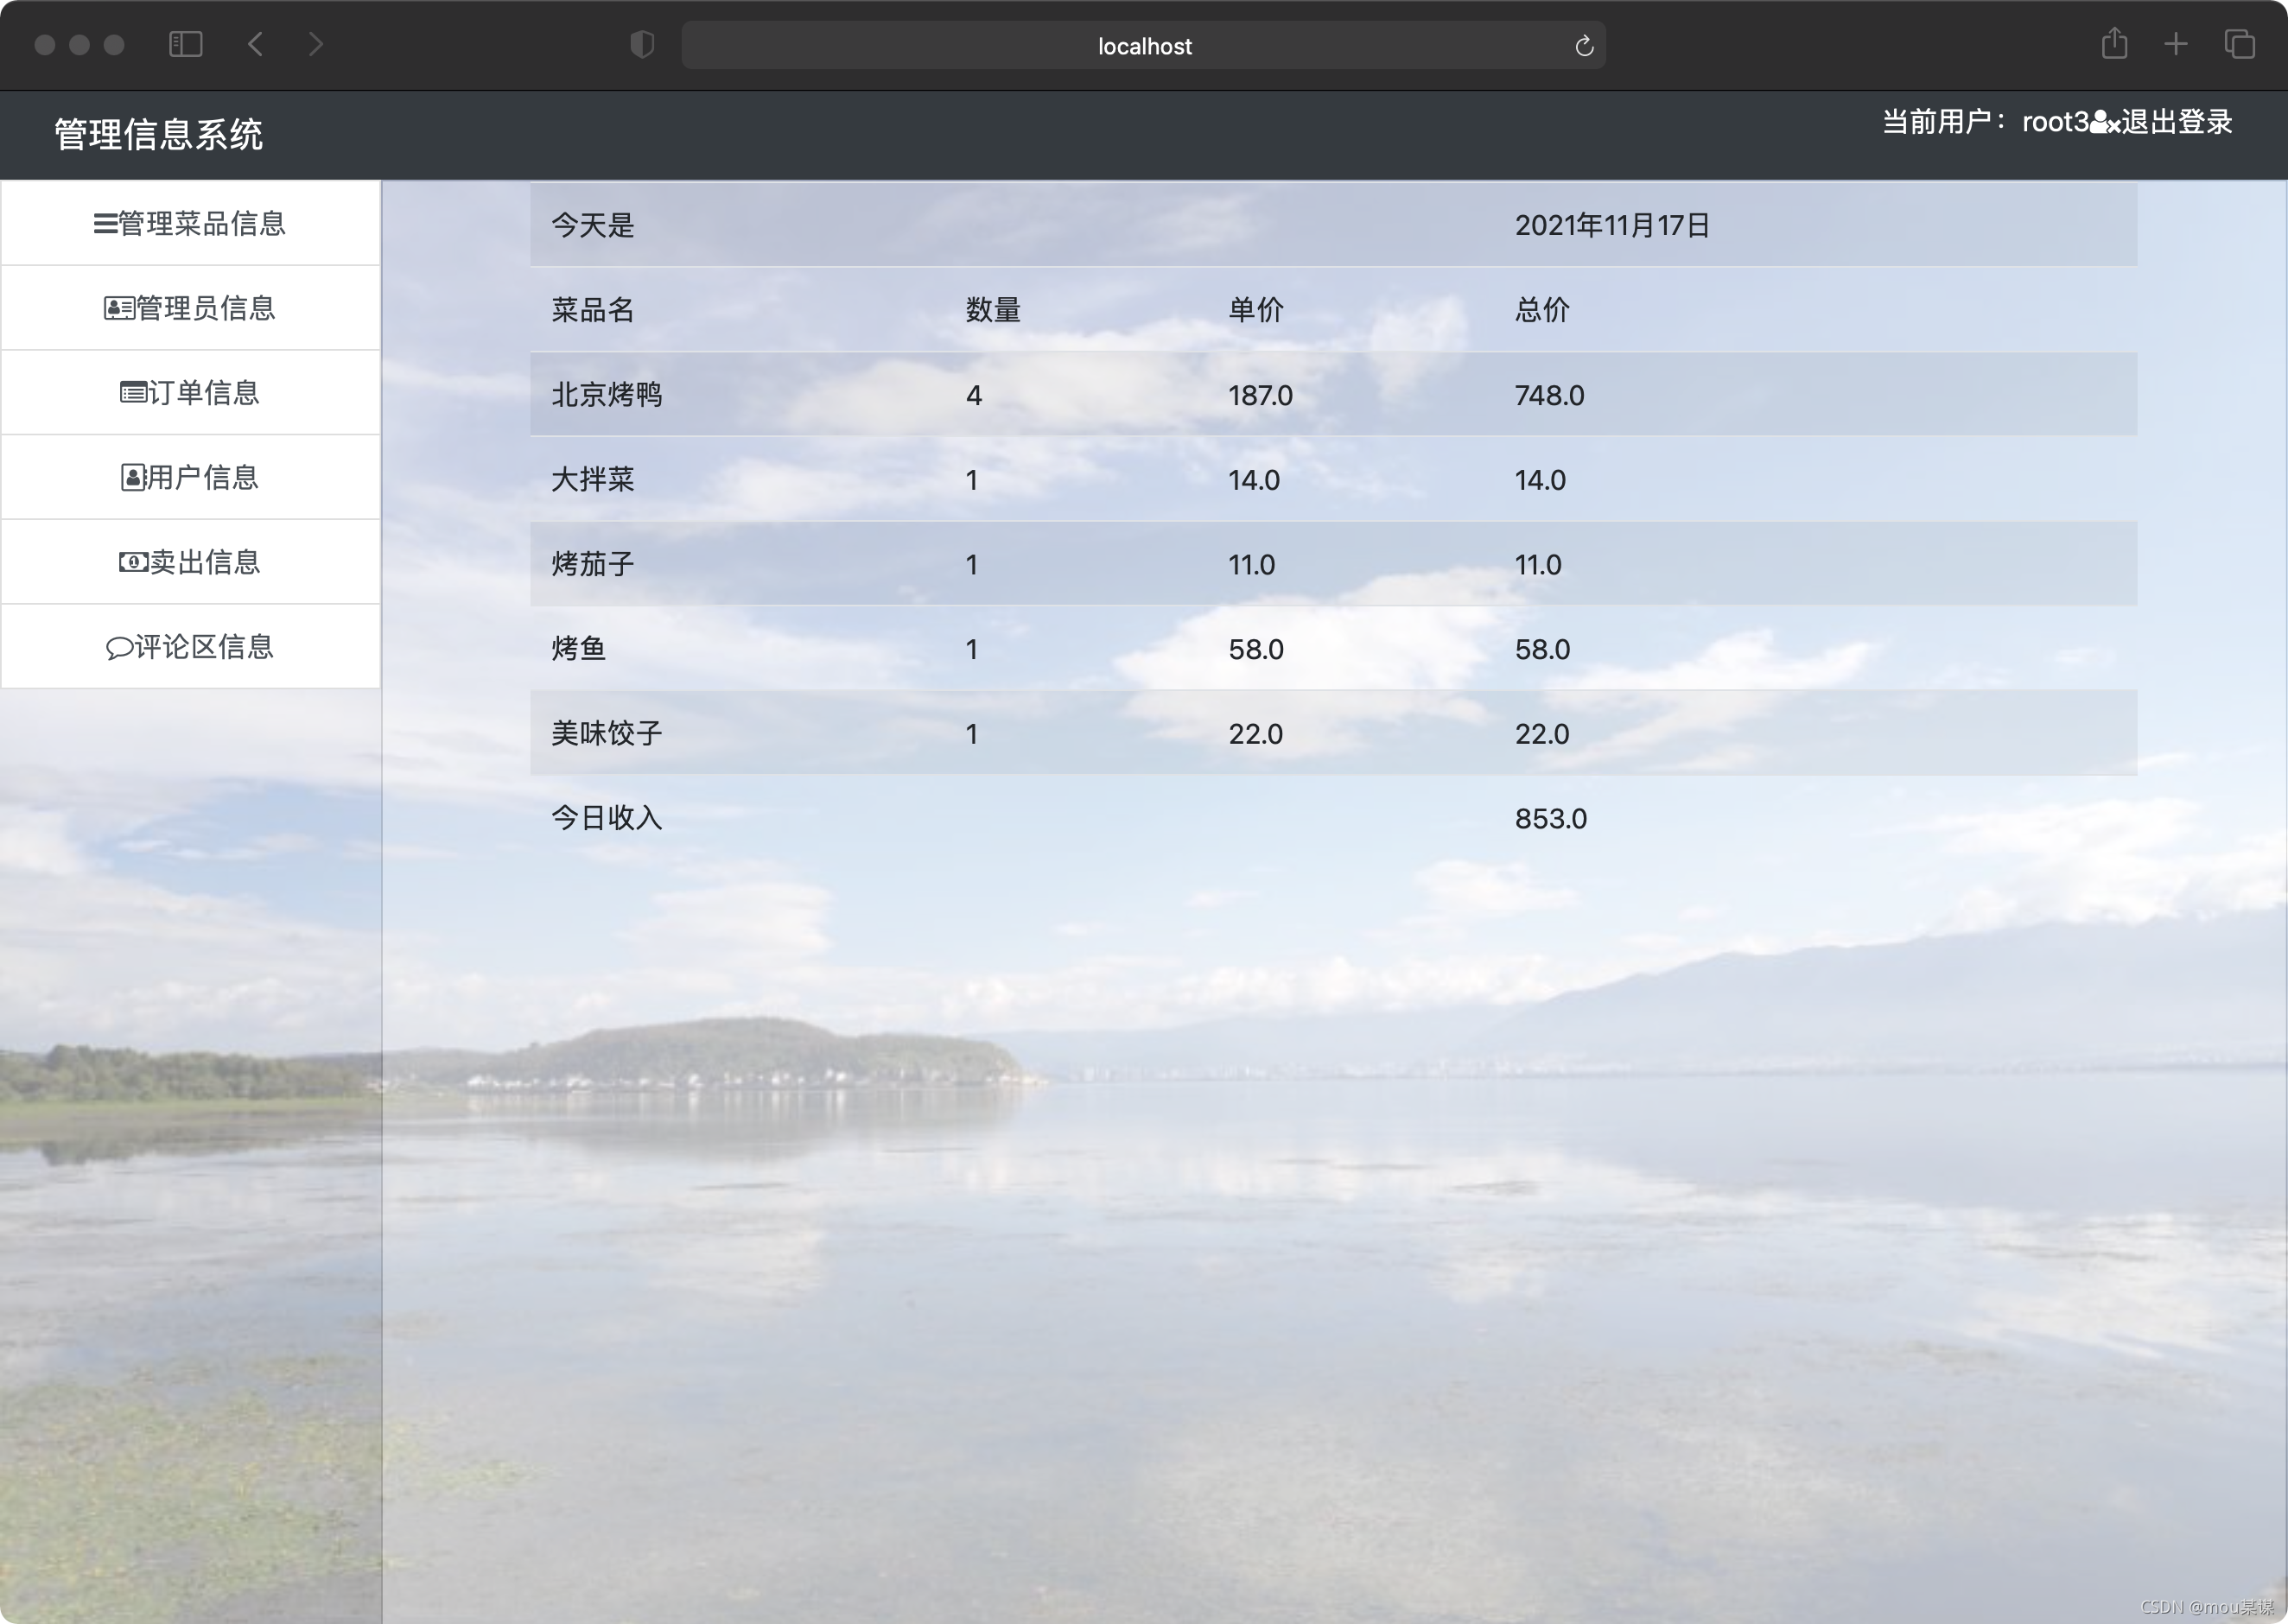The height and width of the screenshot is (1624, 2288).
Task: Reload the page with the refresh icon
Action: click(x=1584, y=46)
